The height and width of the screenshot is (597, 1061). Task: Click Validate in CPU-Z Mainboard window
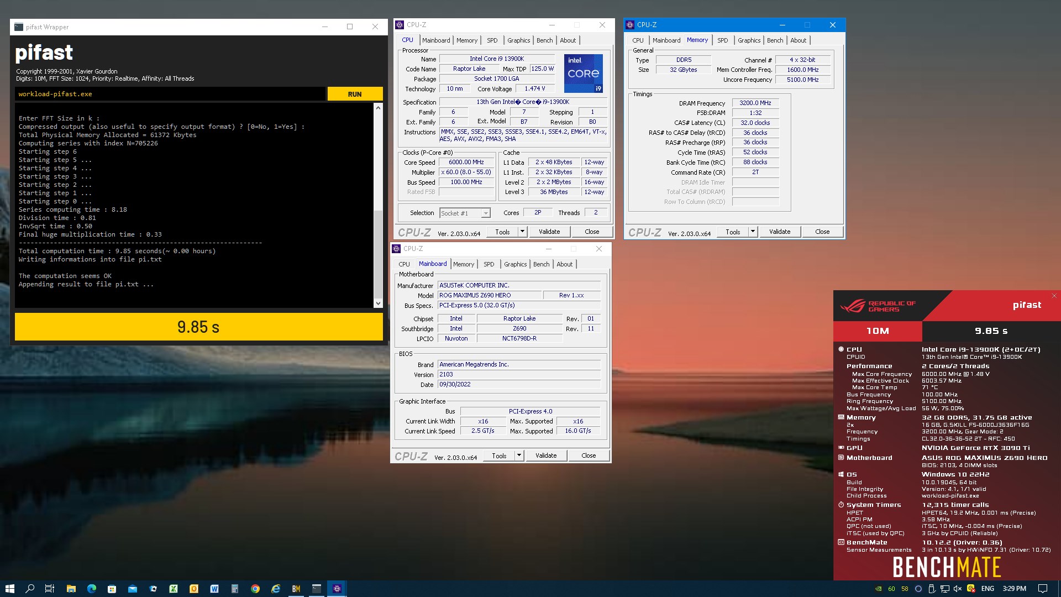click(x=546, y=455)
